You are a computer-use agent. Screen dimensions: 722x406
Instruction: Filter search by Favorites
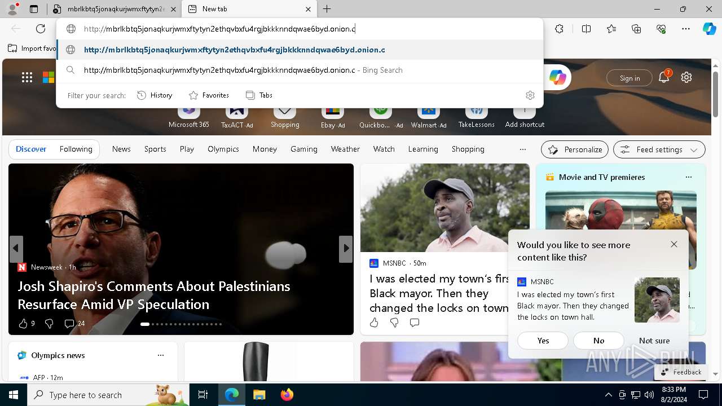pyautogui.click(x=209, y=95)
